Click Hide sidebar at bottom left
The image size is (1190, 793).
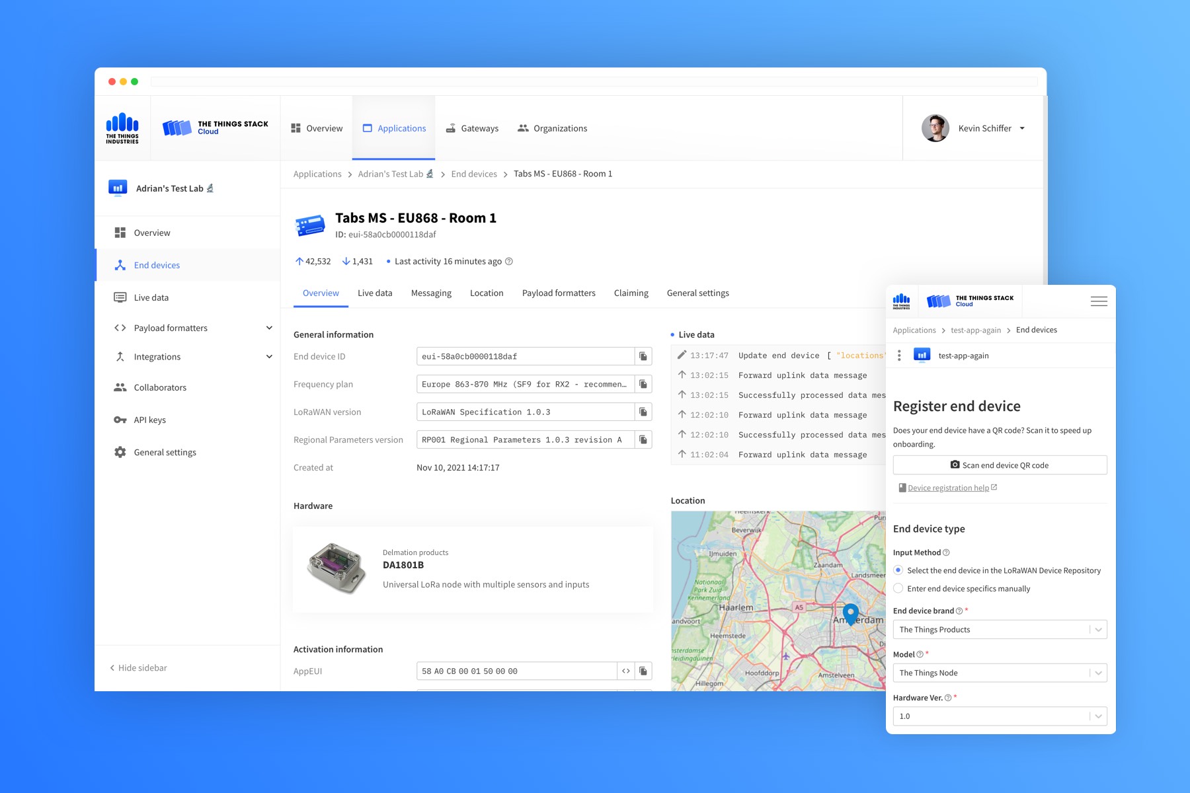pos(138,668)
